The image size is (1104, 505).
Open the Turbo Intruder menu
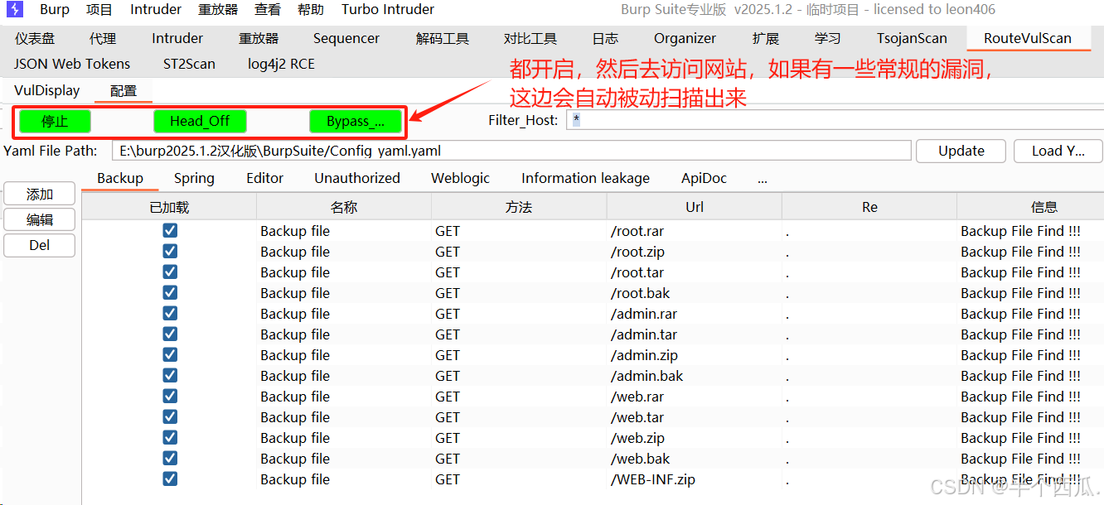(x=388, y=10)
